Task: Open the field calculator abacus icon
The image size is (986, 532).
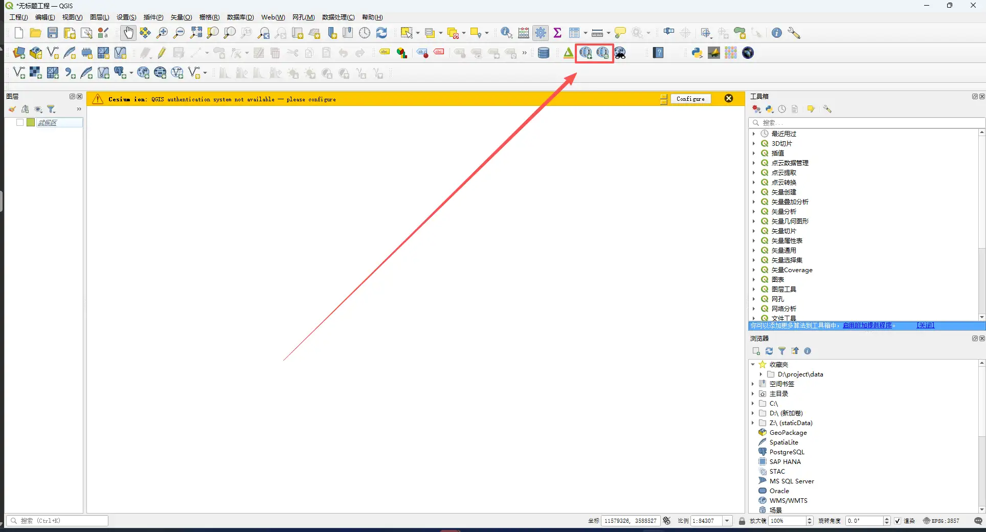Action: pos(524,33)
